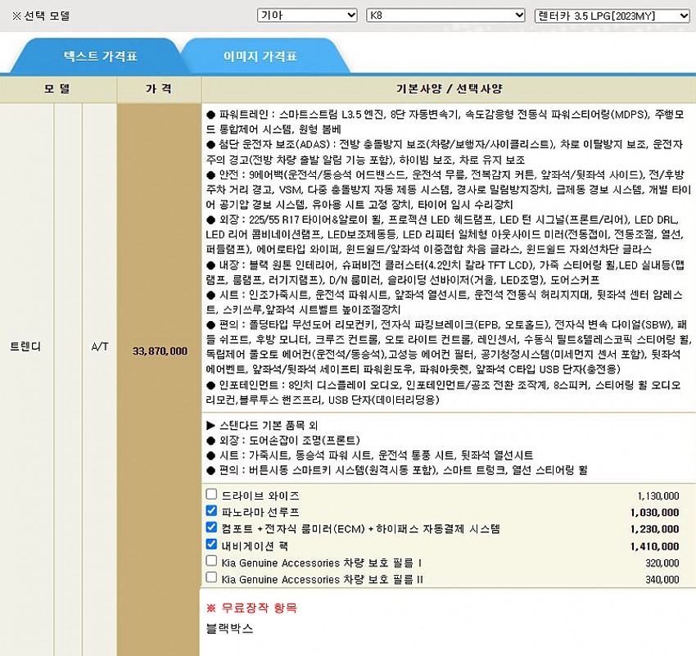Image resolution: width=696 pixels, height=656 pixels.
Task: Uncheck the 파노라마 선루프 option
Action: point(212,511)
